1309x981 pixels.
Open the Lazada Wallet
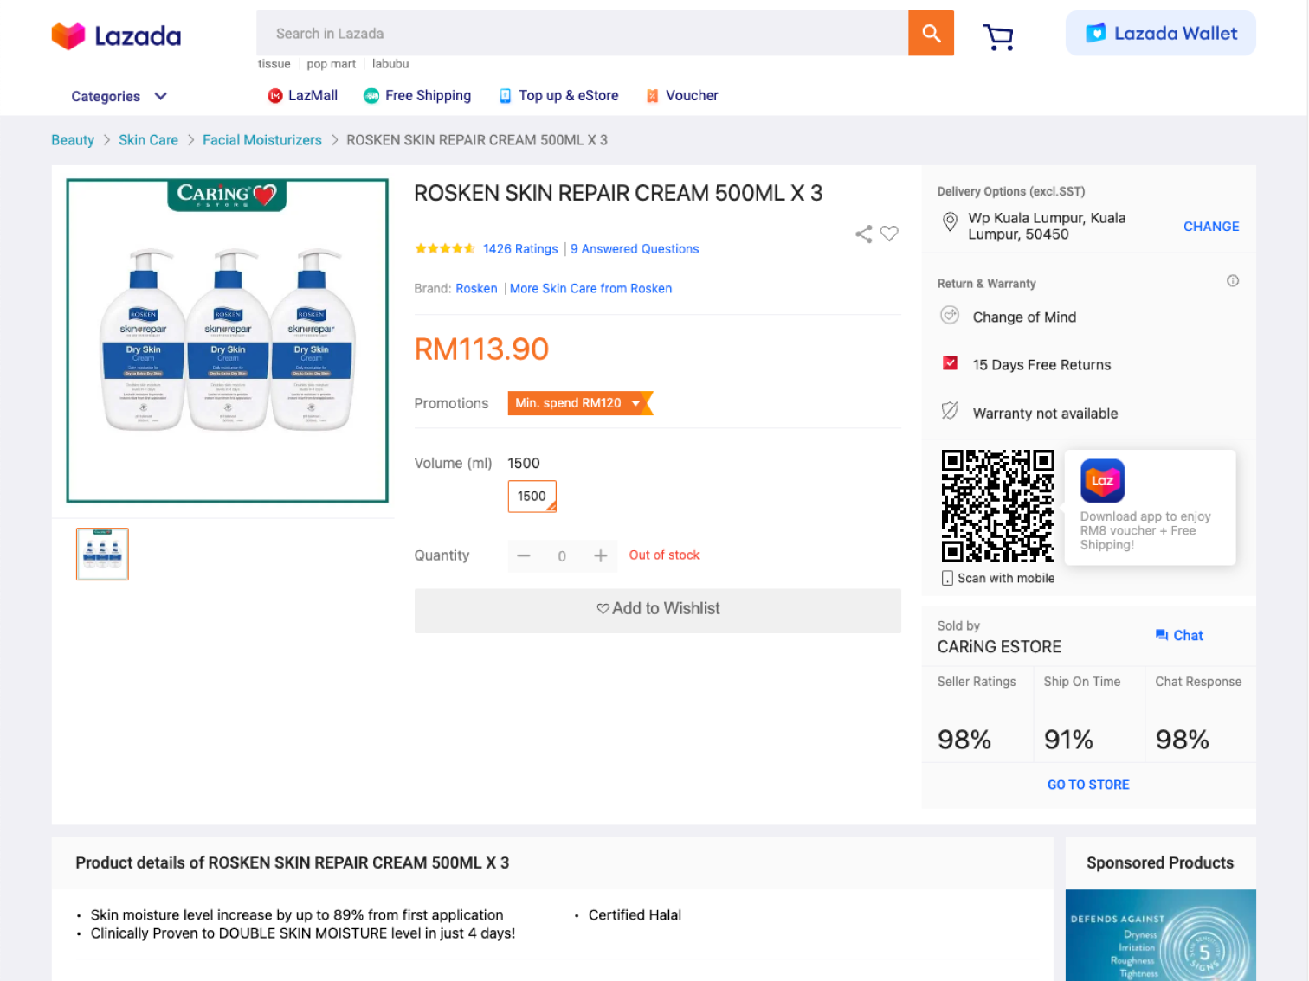1160,33
